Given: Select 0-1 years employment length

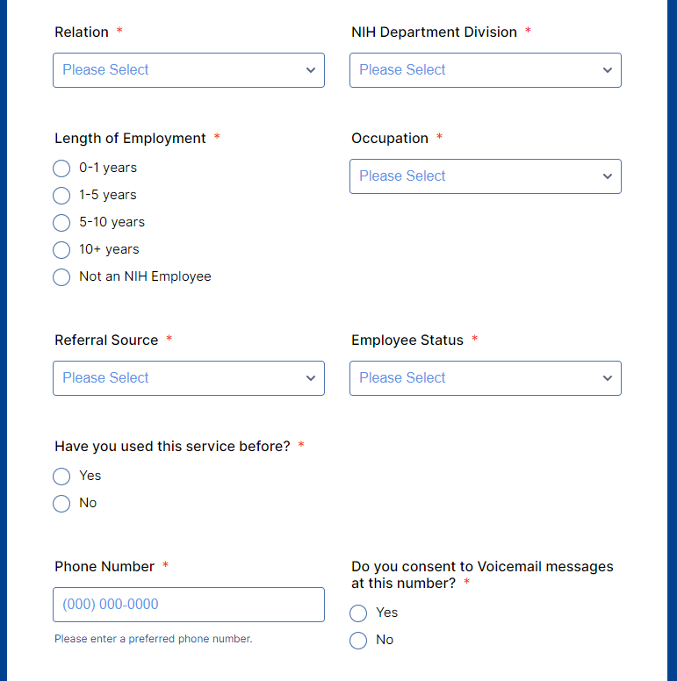Looking at the screenshot, I should tap(61, 168).
